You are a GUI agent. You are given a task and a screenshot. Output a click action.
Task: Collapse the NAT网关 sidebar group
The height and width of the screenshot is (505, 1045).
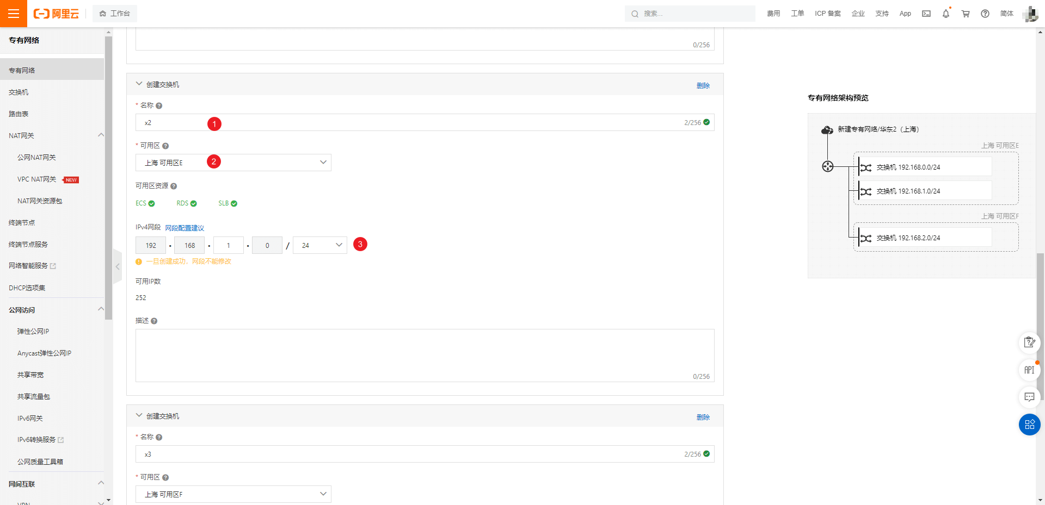101,135
